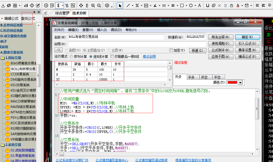This screenshot has height=162, width=273.
Task: Click the pin icon on left panel
Action: point(34,12)
